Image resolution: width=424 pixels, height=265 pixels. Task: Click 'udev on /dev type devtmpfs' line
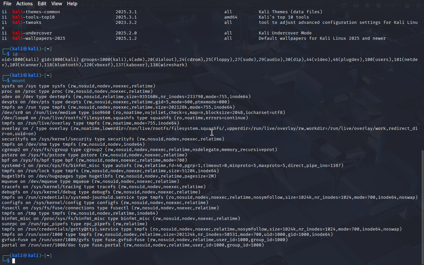pyautogui.click(x=126, y=97)
